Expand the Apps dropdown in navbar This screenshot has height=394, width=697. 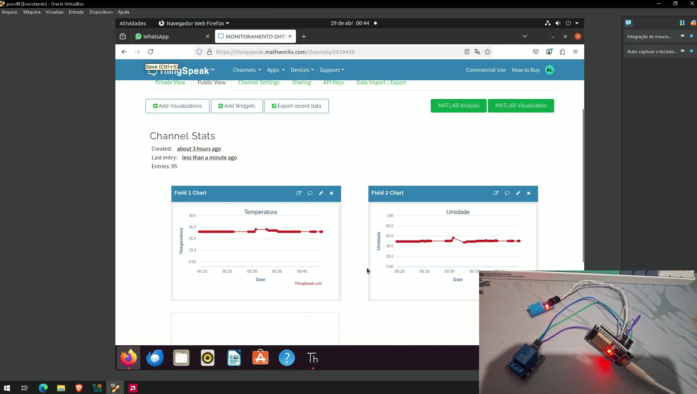click(x=275, y=70)
